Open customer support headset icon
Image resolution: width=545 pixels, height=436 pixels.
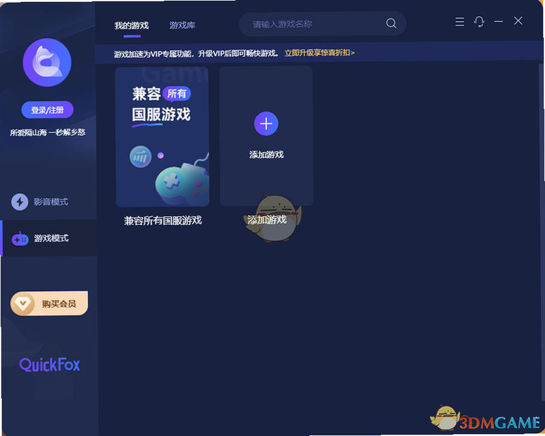[479, 22]
